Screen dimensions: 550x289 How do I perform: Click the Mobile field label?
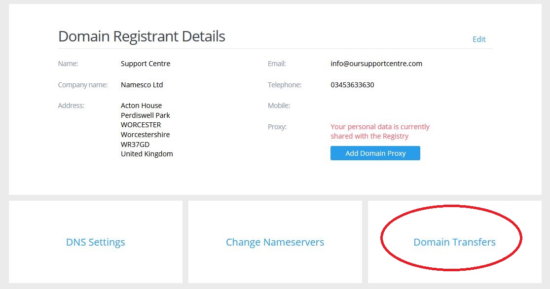click(279, 106)
